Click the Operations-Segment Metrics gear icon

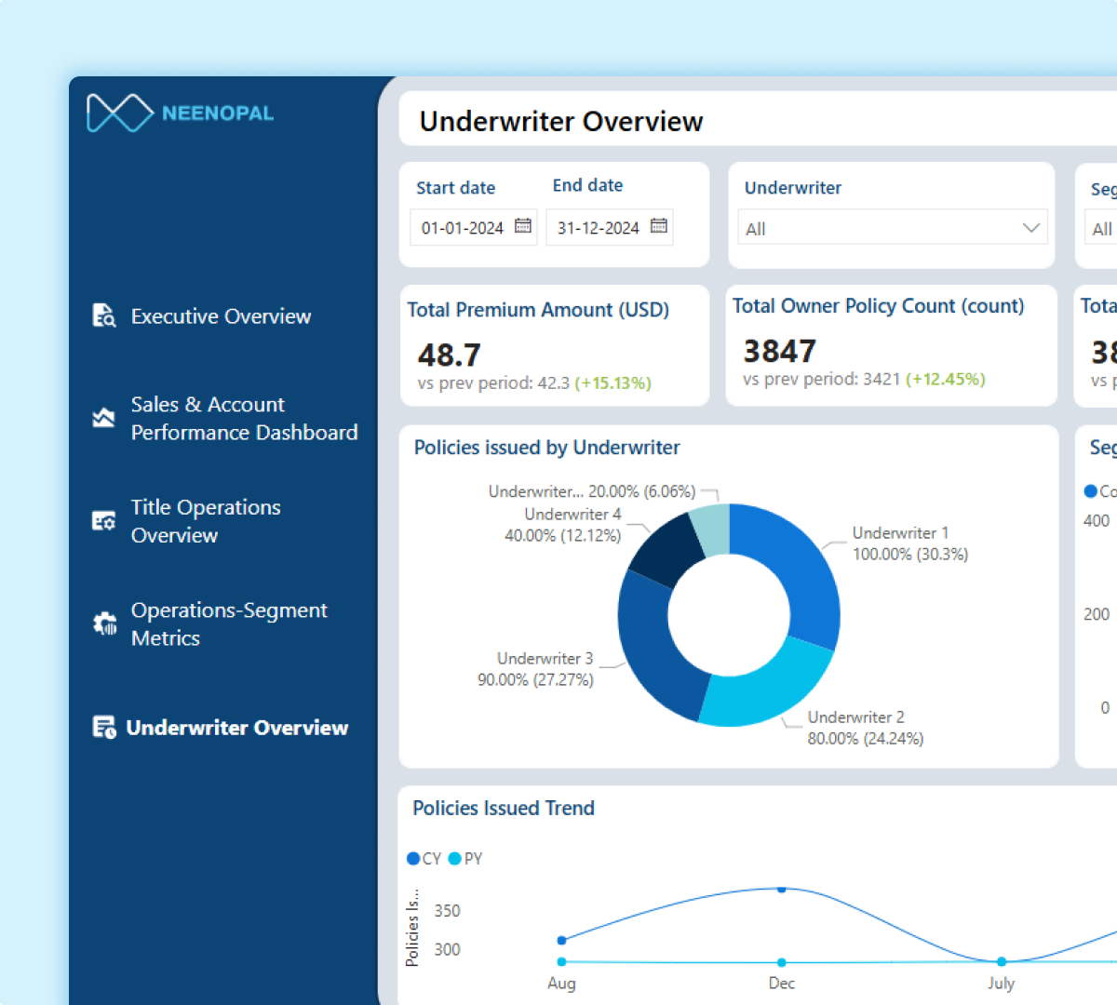[102, 623]
